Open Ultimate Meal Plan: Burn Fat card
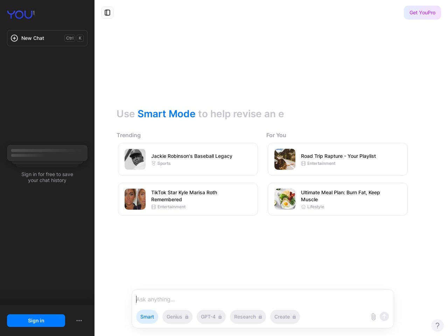The image size is (448, 336). tap(338, 199)
